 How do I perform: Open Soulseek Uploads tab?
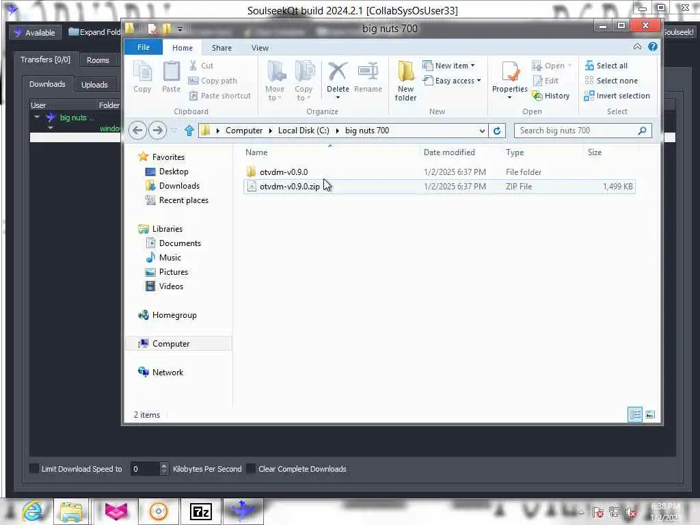click(x=94, y=84)
